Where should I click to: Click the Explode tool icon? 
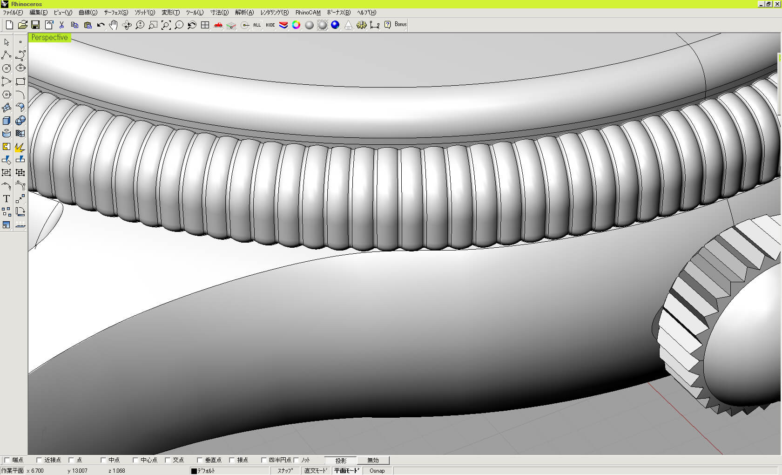(x=20, y=147)
